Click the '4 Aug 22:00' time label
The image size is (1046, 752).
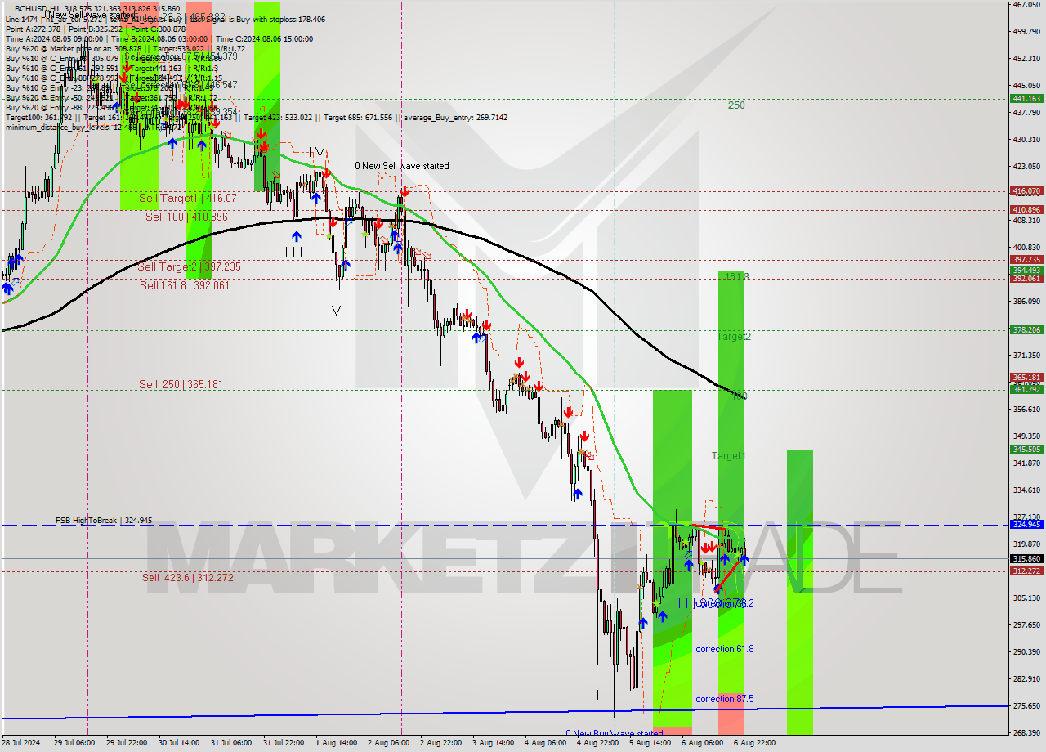[597, 744]
